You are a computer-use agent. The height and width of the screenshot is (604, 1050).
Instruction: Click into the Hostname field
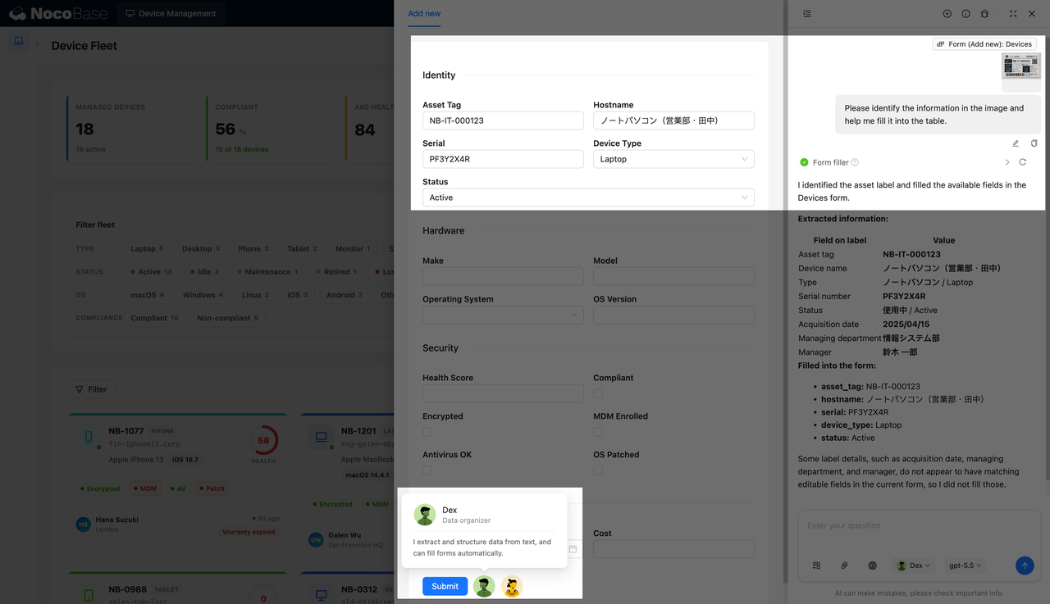(673, 120)
